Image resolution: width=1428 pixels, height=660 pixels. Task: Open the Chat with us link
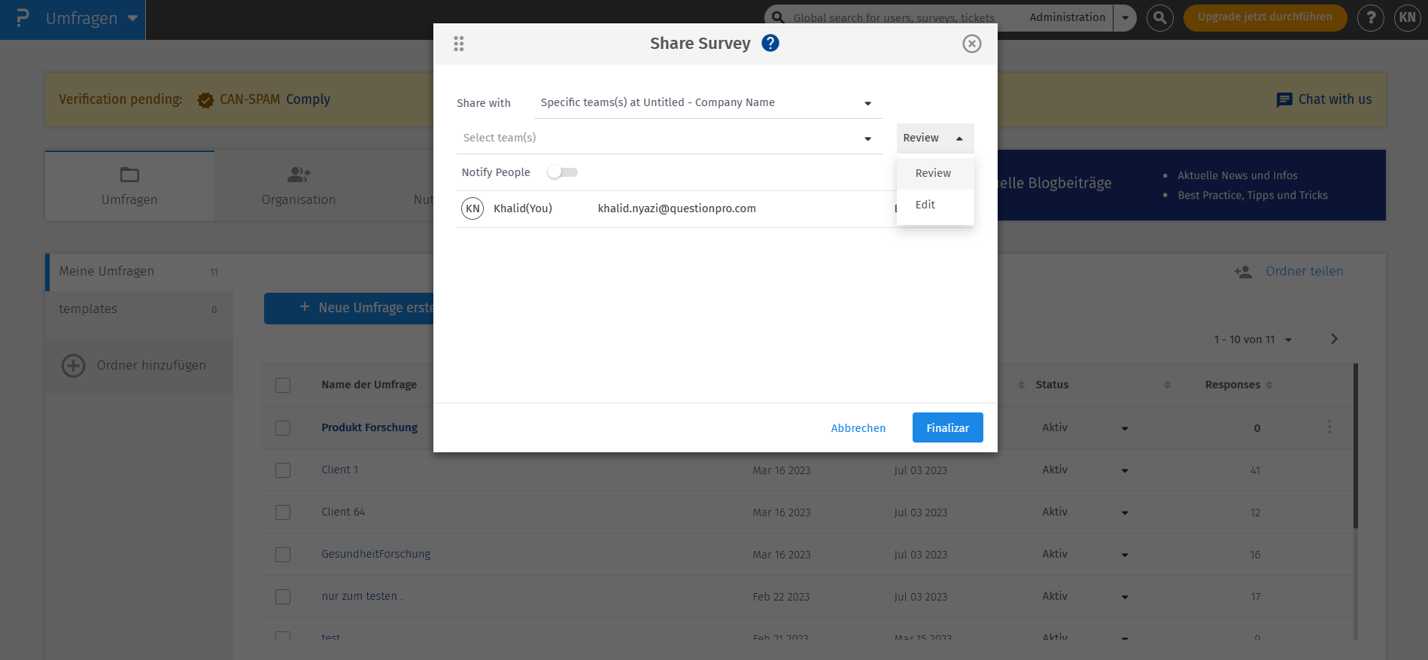(x=1335, y=99)
